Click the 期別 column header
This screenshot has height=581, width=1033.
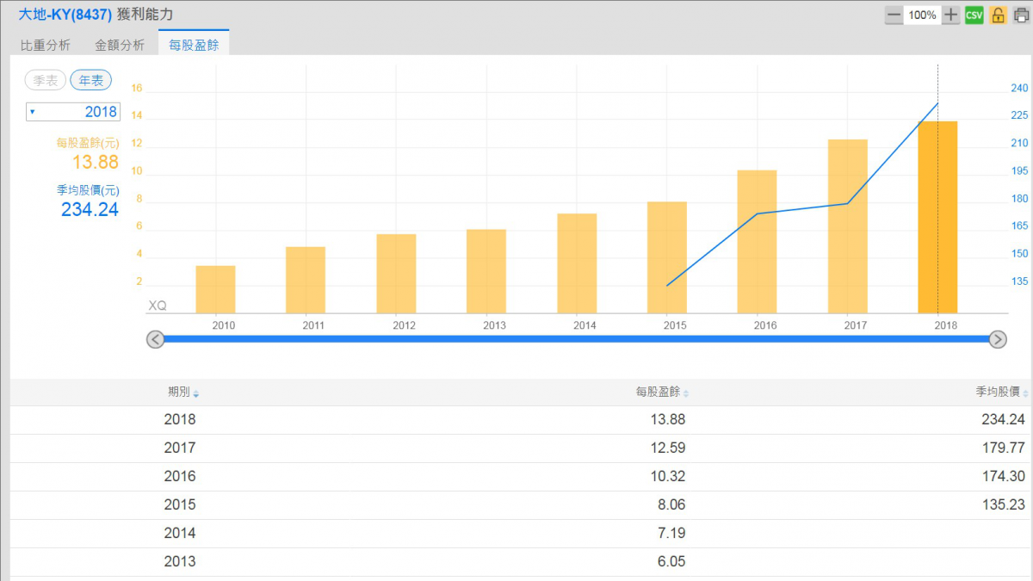[179, 392]
